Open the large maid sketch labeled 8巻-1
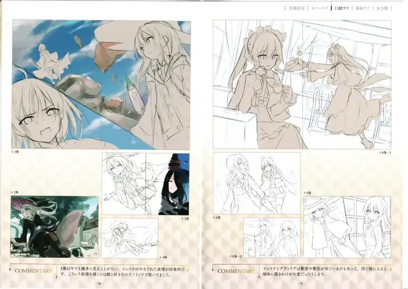The height and width of the screenshot is (289, 408). coord(302,85)
